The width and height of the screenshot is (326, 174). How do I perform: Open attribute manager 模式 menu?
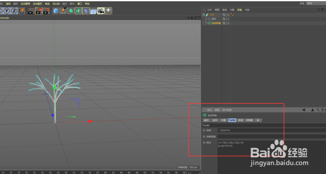(209, 110)
